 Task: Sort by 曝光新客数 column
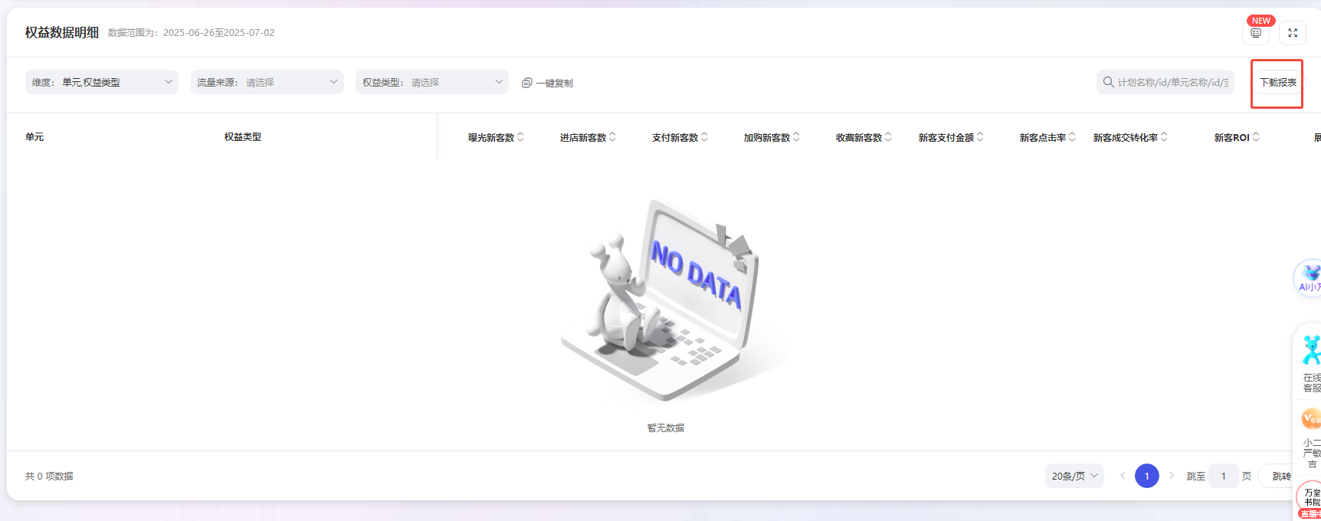[x=521, y=137]
